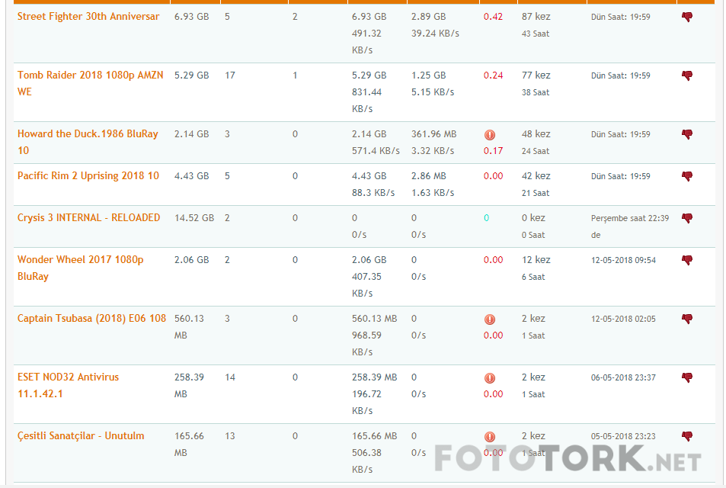Open Crysis 3 INTERNAL - RELOADED link
Viewport: 726px width, 488px height.
tap(88, 217)
